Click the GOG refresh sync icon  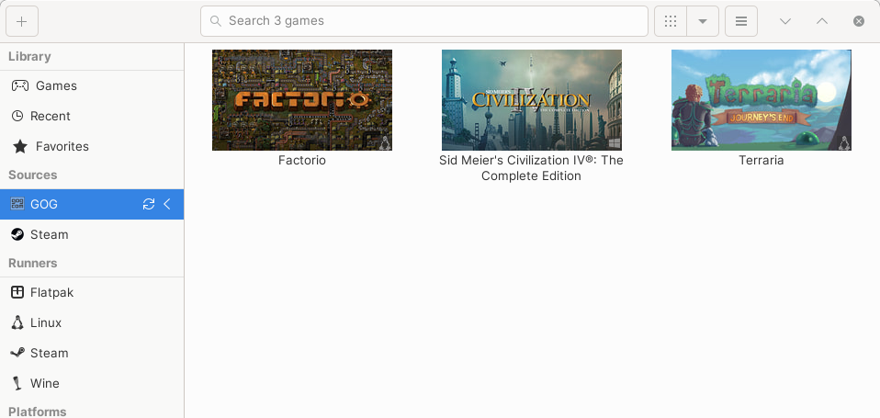pos(149,204)
